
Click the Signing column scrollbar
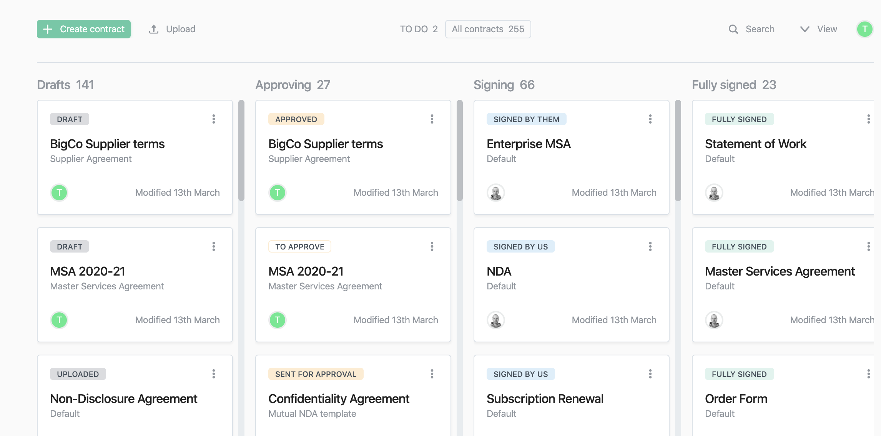(678, 150)
